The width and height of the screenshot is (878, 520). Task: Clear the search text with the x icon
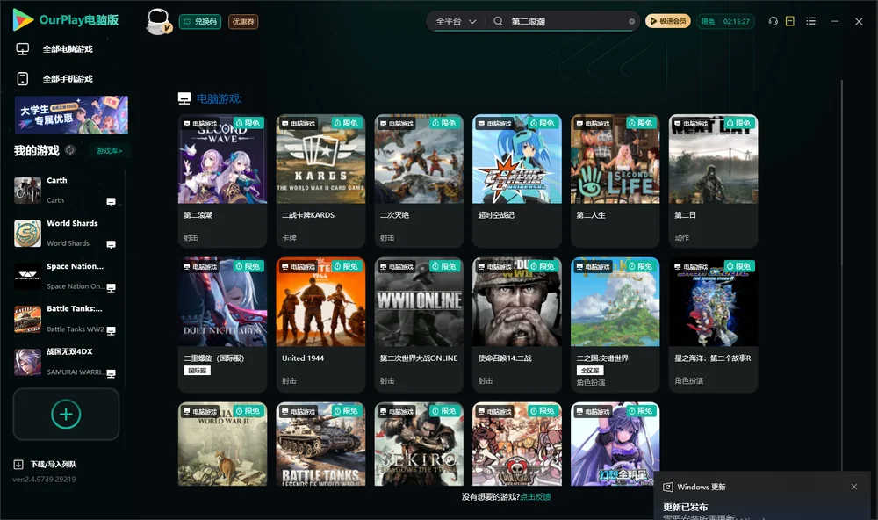coord(631,21)
